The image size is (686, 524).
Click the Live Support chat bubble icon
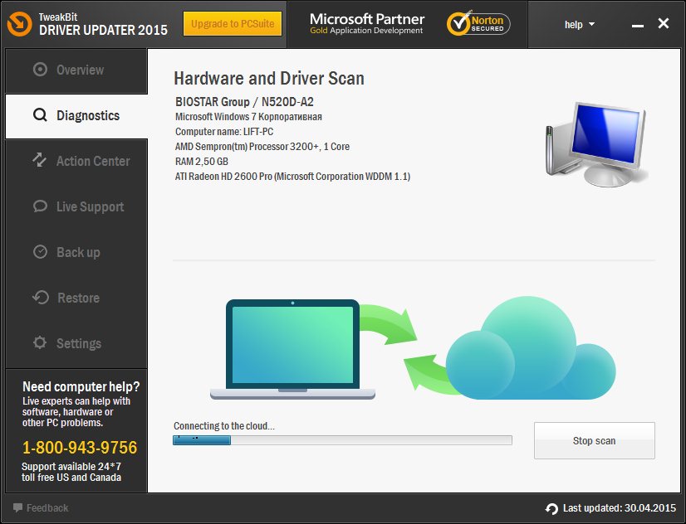(40, 206)
